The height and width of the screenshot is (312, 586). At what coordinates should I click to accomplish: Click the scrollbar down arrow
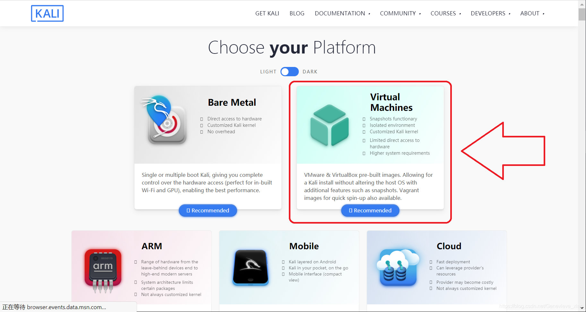(x=582, y=308)
